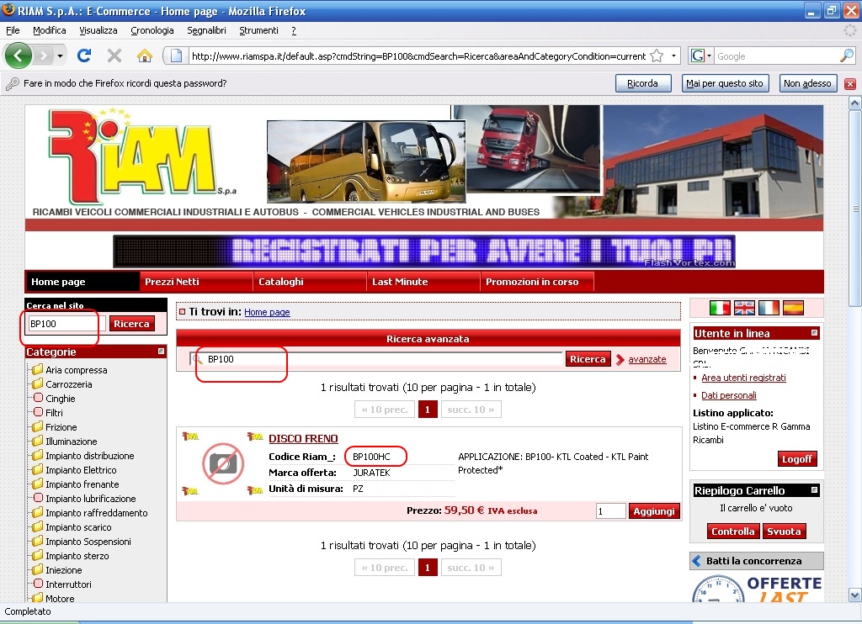Open the Visualizza menu
862x624 pixels.
click(x=98, y=30)
